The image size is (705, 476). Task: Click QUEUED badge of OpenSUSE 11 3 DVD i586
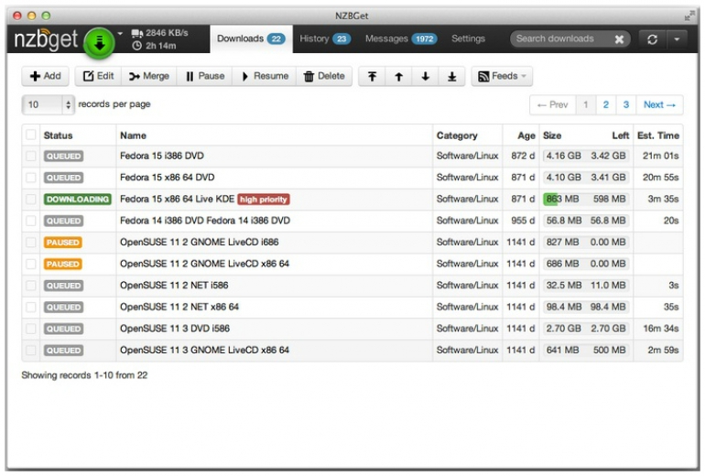tap(63, 329)
